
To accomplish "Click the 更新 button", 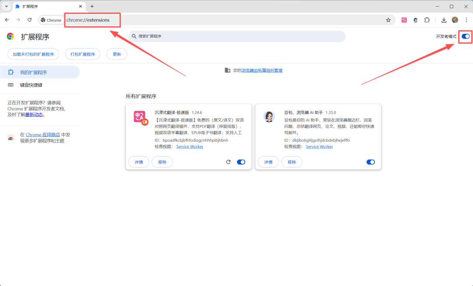I will point(117,54).
